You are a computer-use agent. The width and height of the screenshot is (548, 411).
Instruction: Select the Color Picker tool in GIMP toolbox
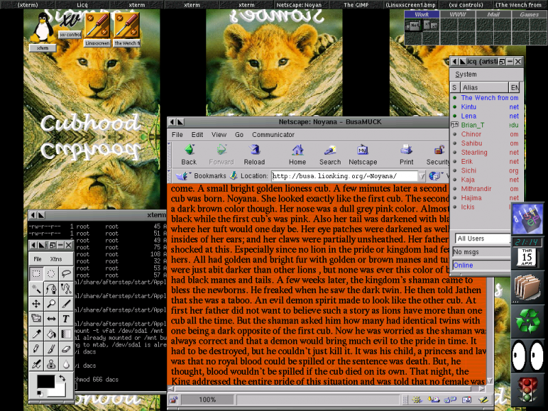click(36, 333)
